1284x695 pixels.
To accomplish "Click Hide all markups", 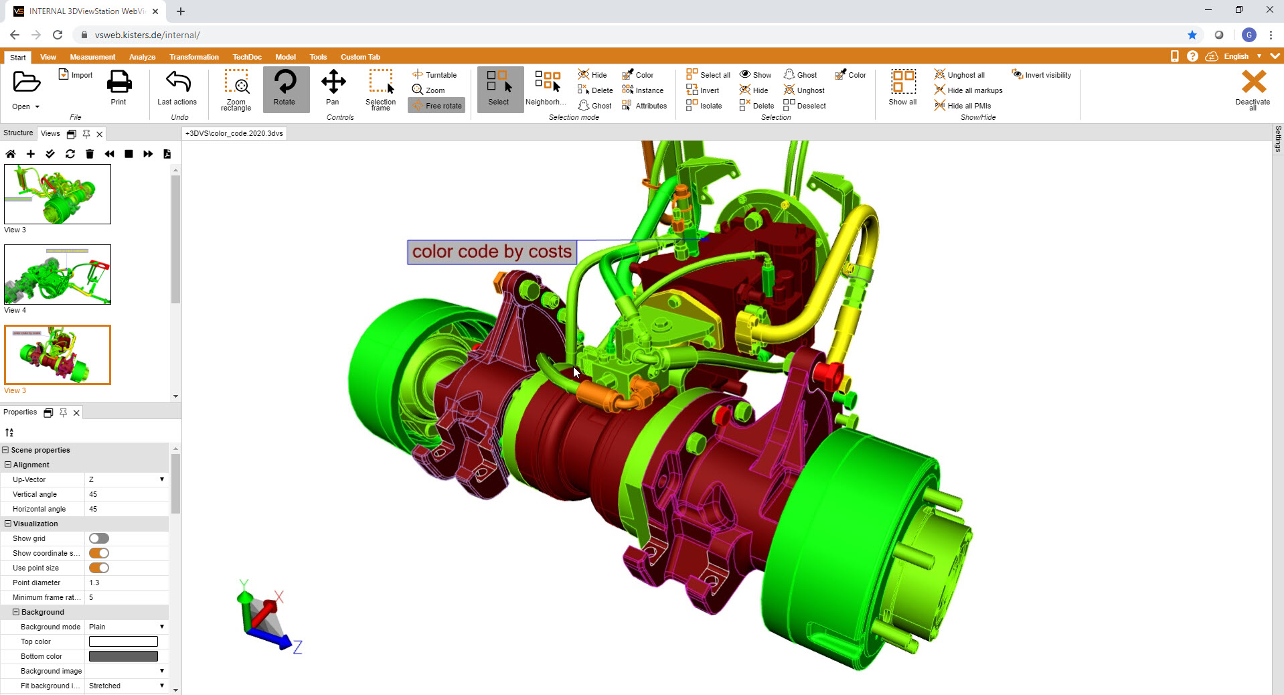I will tap(968, 90).
